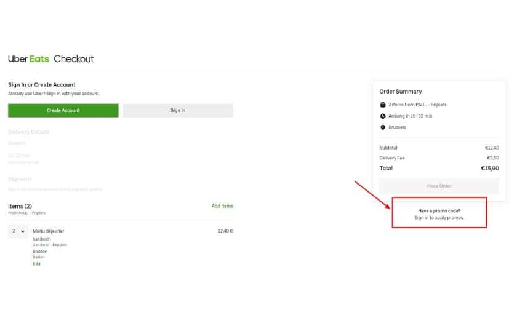Click 'Menu déjeuner' item name
517x323 pixels.
click(x=49, y=231)
